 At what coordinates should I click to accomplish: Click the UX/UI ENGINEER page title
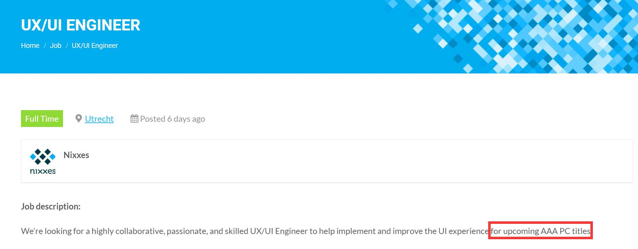(x=80, y=25)
